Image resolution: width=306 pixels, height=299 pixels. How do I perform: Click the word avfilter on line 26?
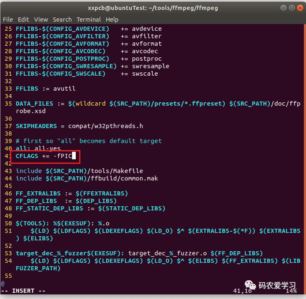(147, 36)
